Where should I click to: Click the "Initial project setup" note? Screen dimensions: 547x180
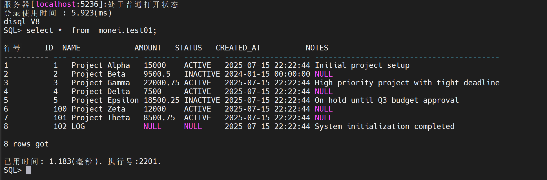tap(362, 65)
